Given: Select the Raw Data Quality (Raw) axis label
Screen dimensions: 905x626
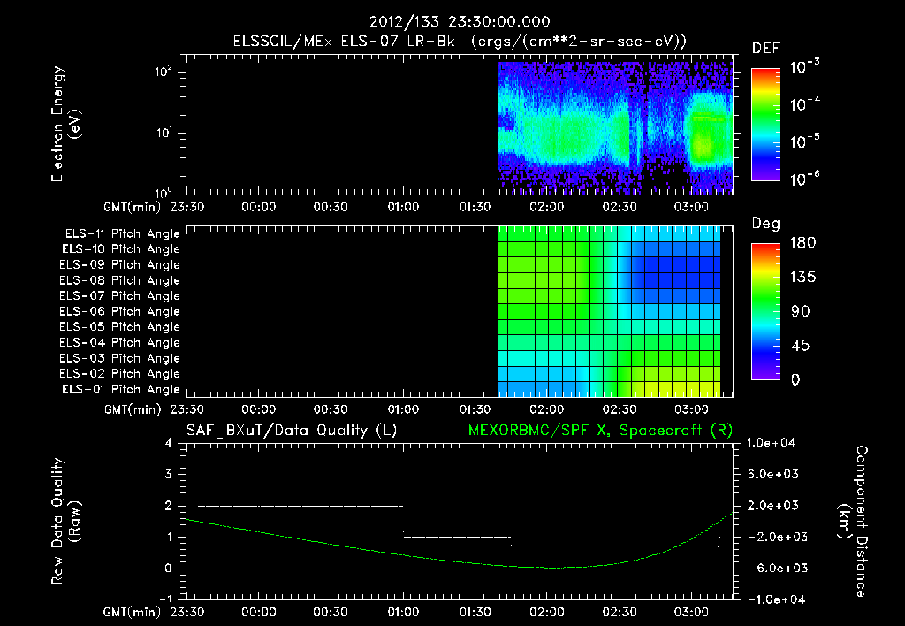Looking at the screenshot, I should (x=65, y=522).
